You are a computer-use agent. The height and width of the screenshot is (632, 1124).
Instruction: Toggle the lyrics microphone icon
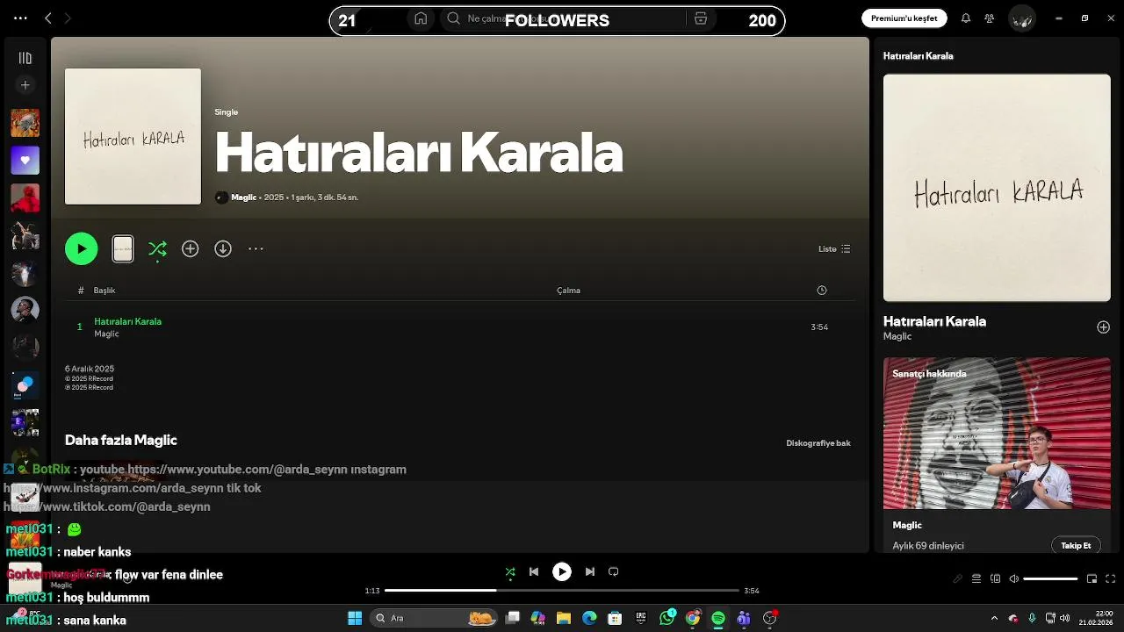(x=958, y=578)
